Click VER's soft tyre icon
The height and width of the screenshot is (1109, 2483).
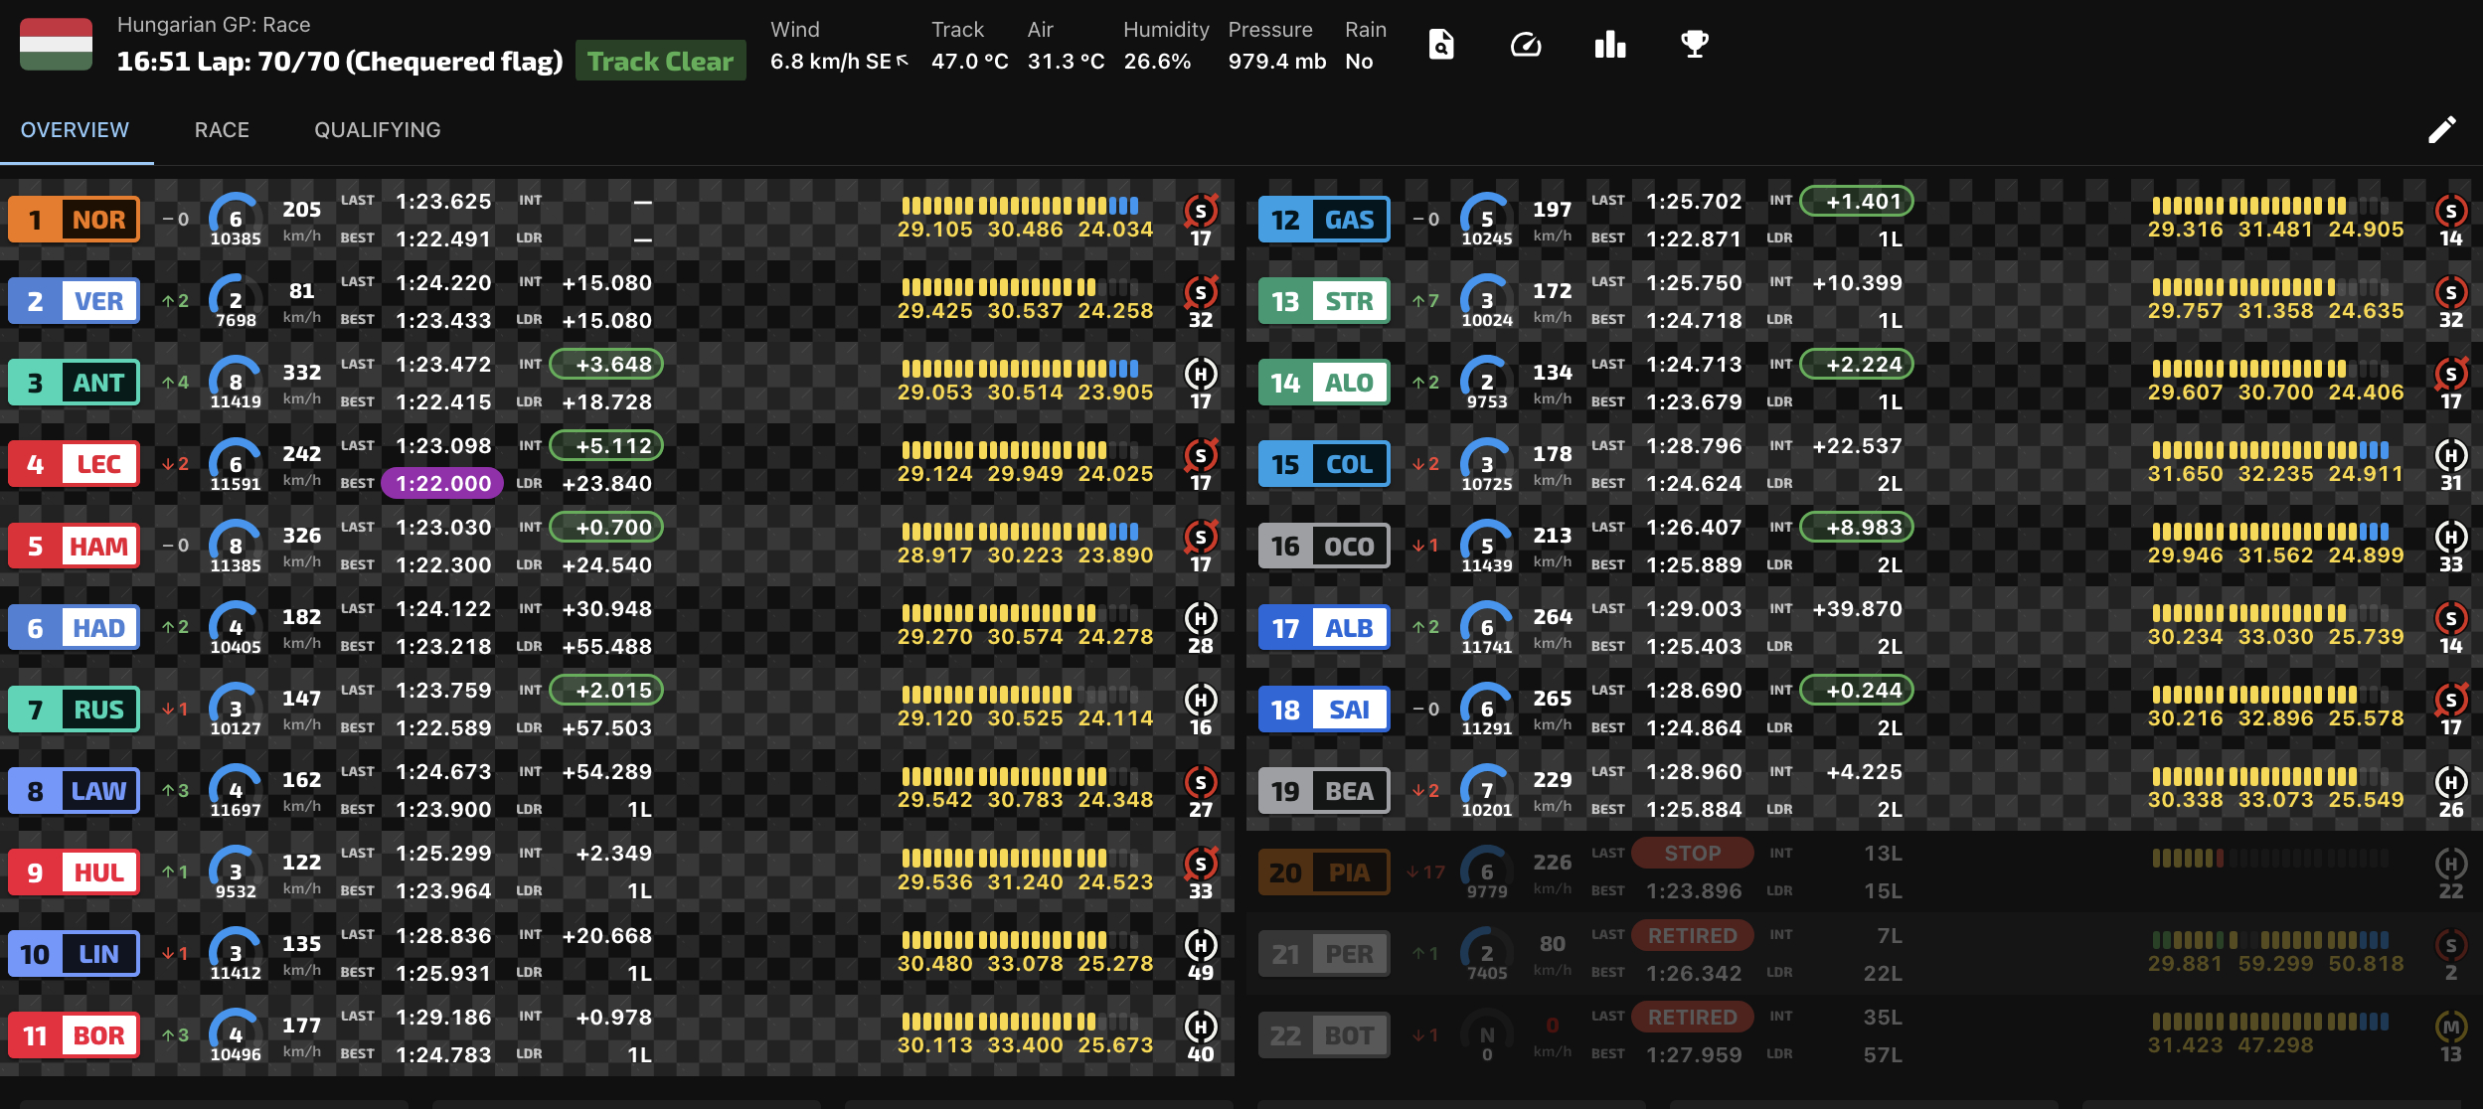tap(1201, 292)
